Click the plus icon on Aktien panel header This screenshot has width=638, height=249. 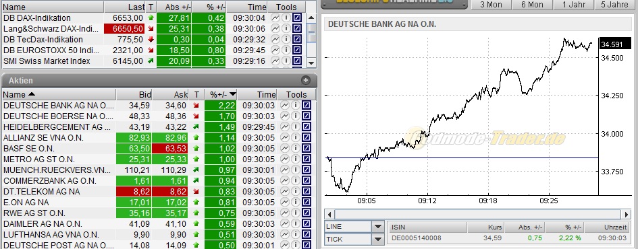tap(306, 80)
